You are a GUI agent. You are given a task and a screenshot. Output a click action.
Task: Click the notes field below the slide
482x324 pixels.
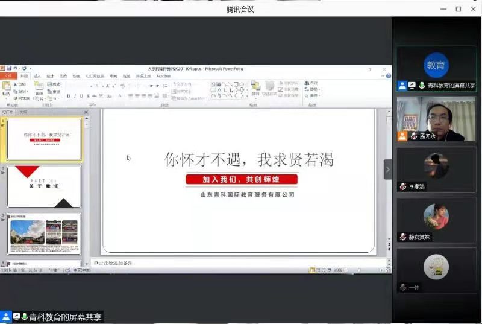coord(235,263)
